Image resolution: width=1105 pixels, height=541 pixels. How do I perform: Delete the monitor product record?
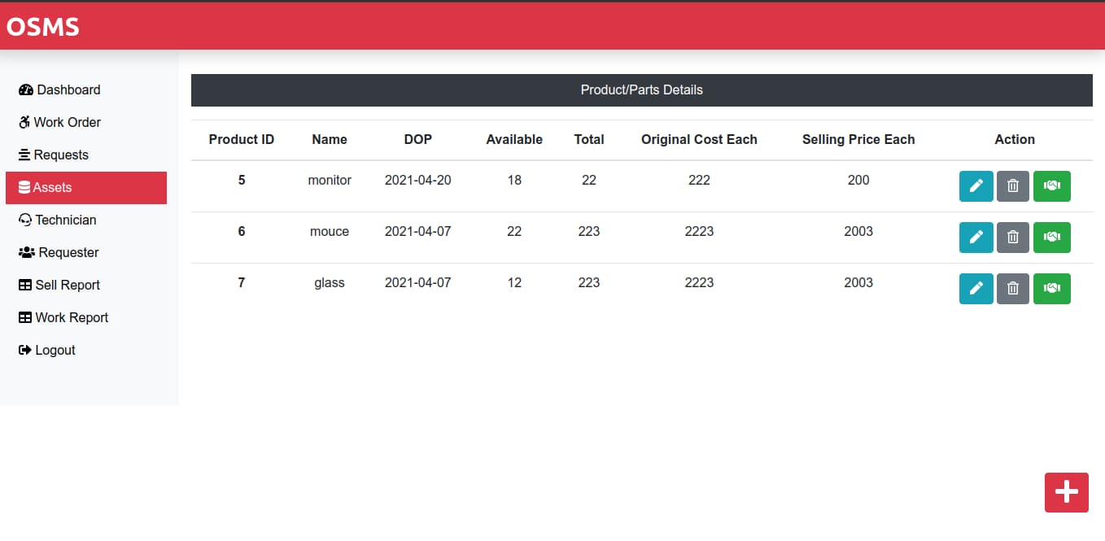[1012, 185]
